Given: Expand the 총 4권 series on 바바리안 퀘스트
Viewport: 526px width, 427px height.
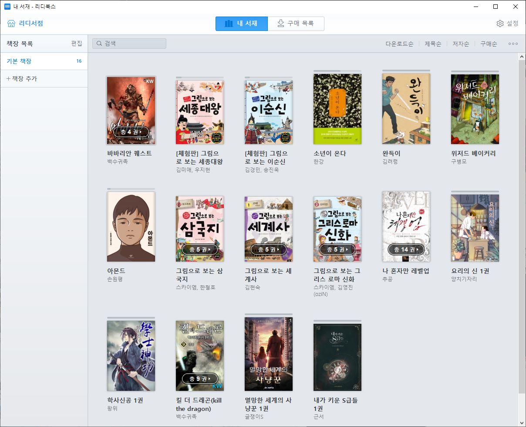Looking at the screenshot, I should [x=130, y=132].
